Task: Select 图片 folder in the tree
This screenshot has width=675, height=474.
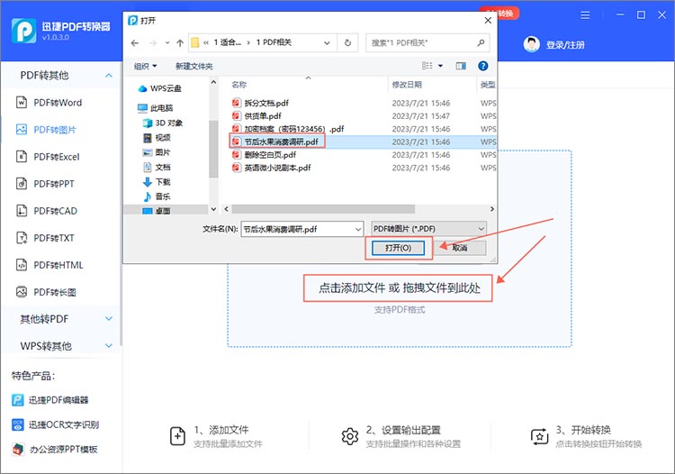Action: point(157,152)
